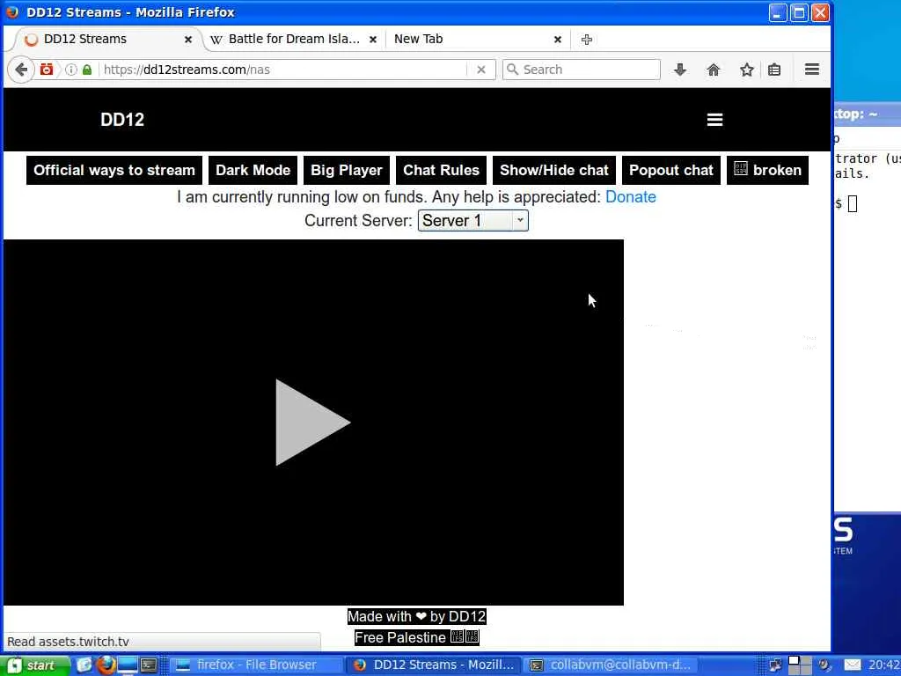Open the Firefox downloads arrow

(x=680, y=70)
